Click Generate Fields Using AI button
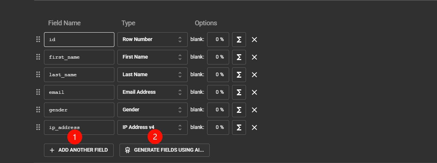The width and height of the screenshot is (437, 163). 165,150
